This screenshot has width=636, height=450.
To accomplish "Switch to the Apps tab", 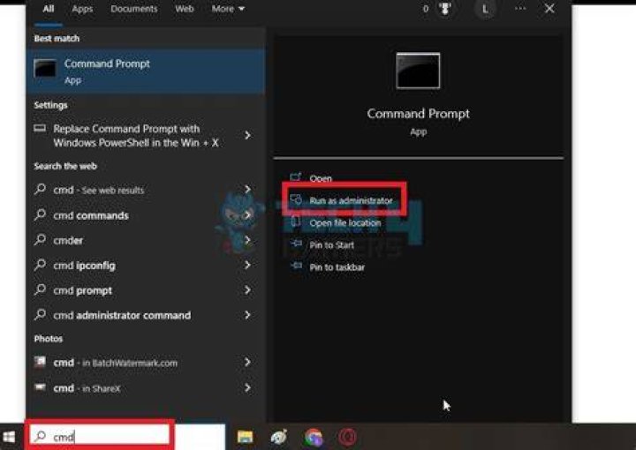I will point(82,9).
